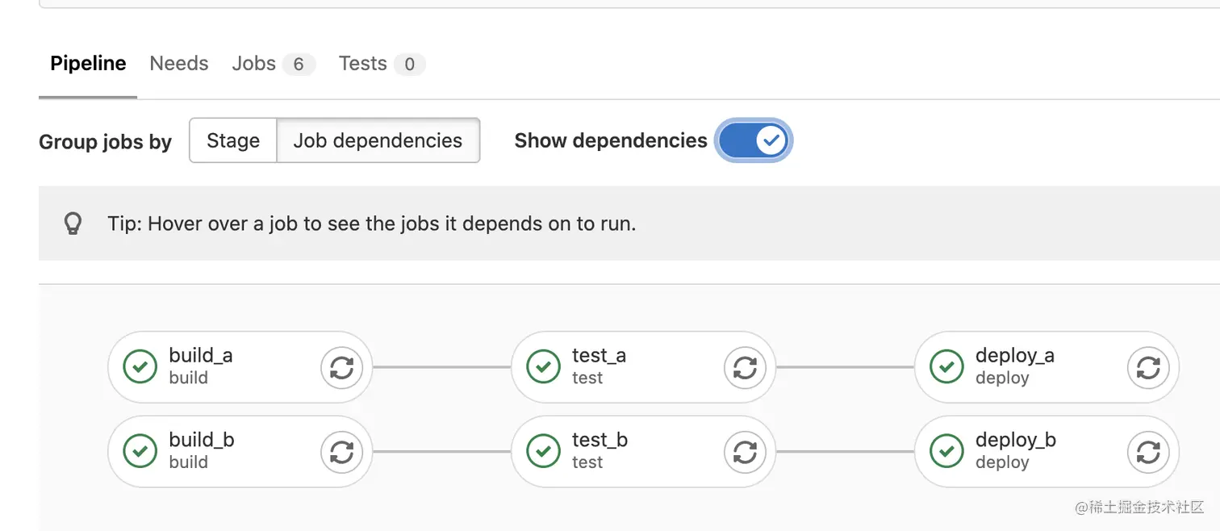Click test_a passed status icon
Screen dimensions: 1220x531
(x=544, y=367)
